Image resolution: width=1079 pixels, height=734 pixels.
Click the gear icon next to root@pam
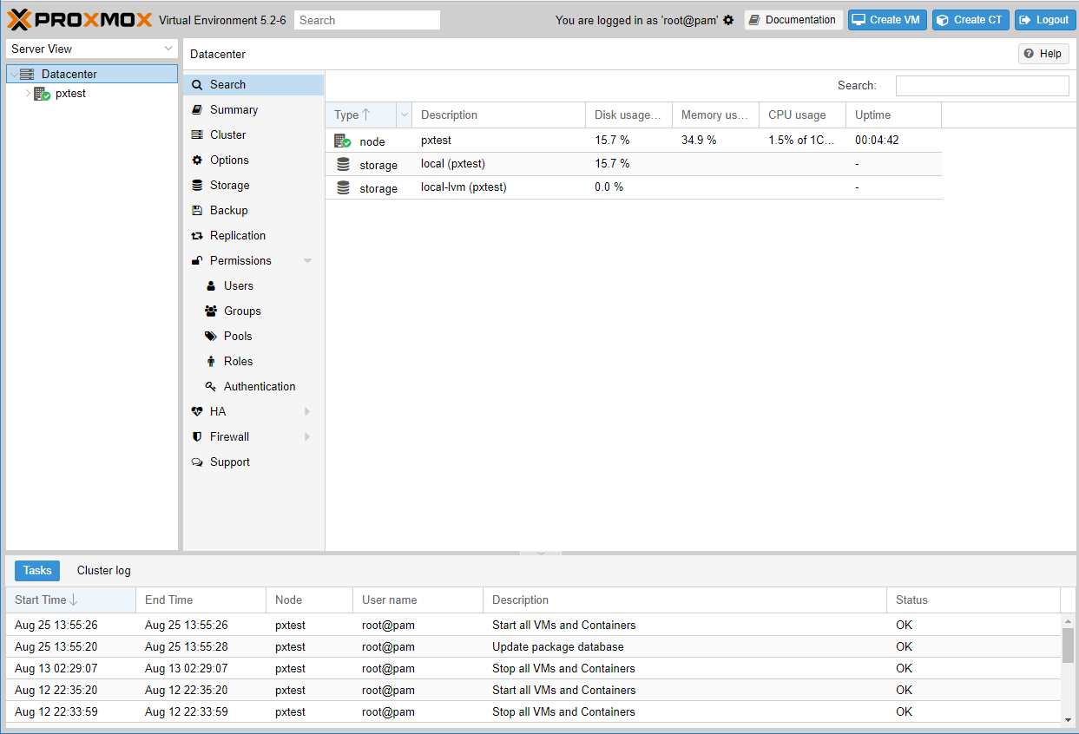[x=728, y=20]
